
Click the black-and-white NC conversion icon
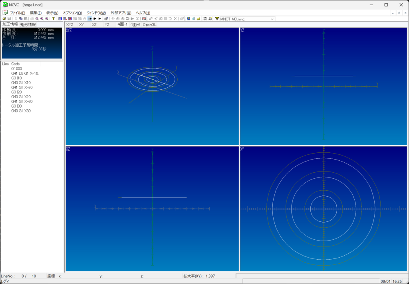tap(205, 19)
